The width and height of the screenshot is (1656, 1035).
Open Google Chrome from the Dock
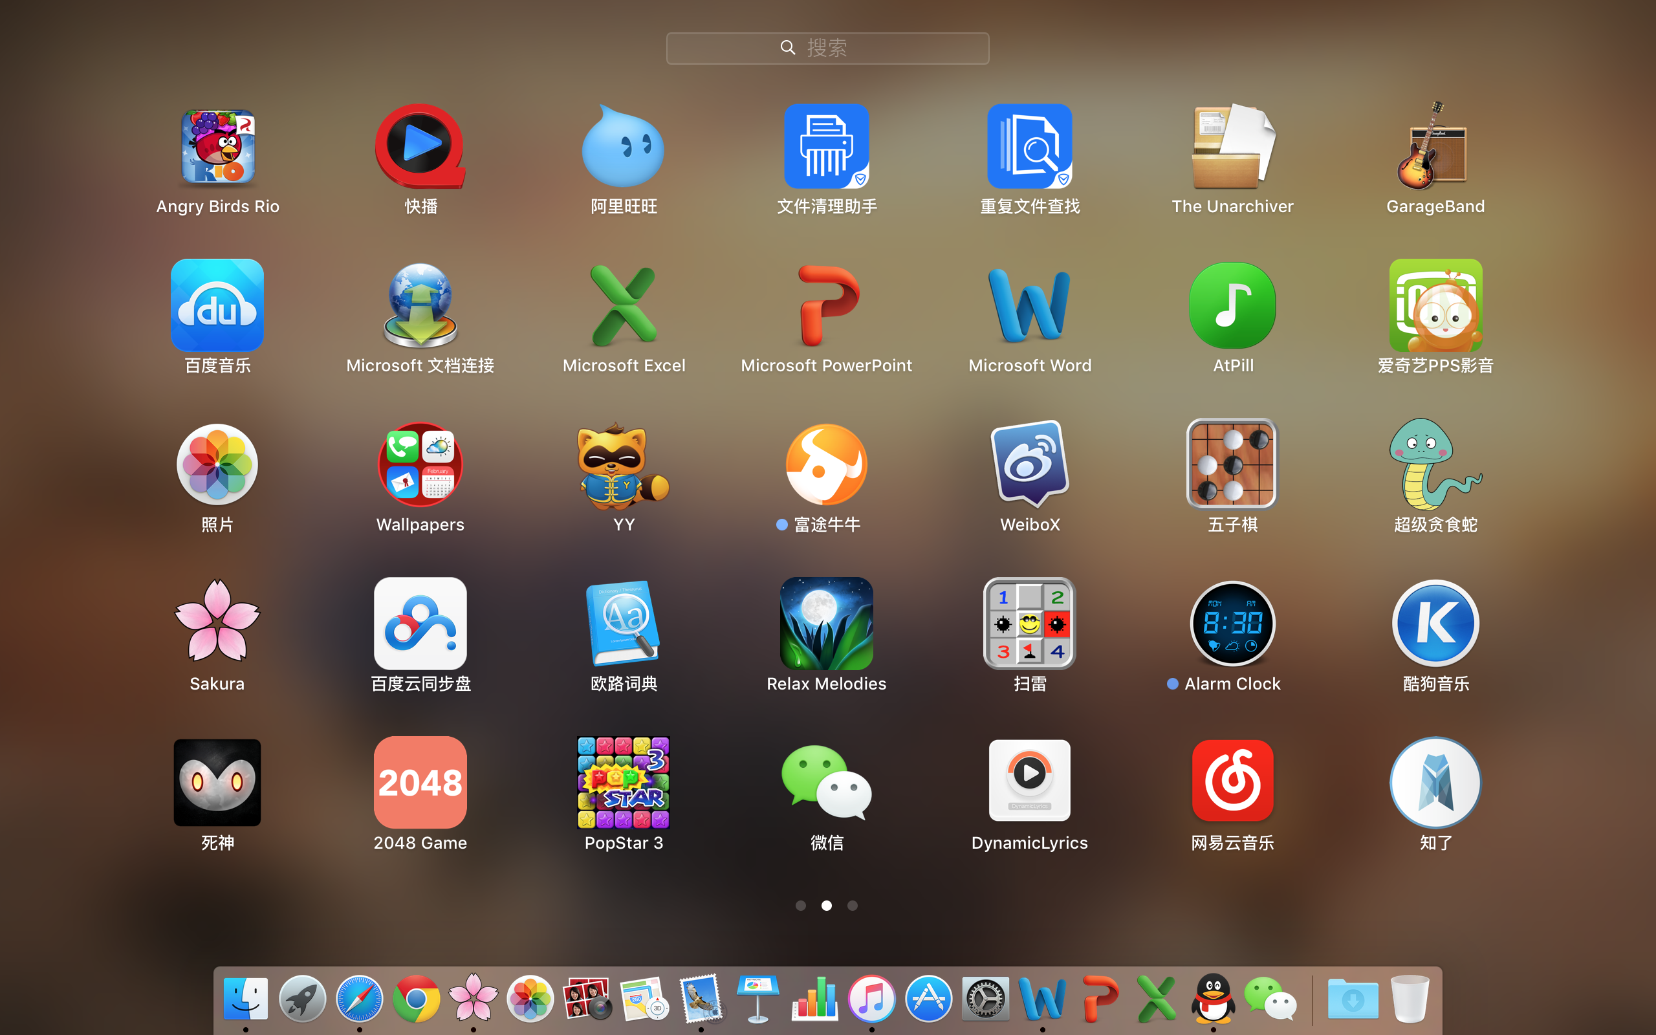point(416,999)
